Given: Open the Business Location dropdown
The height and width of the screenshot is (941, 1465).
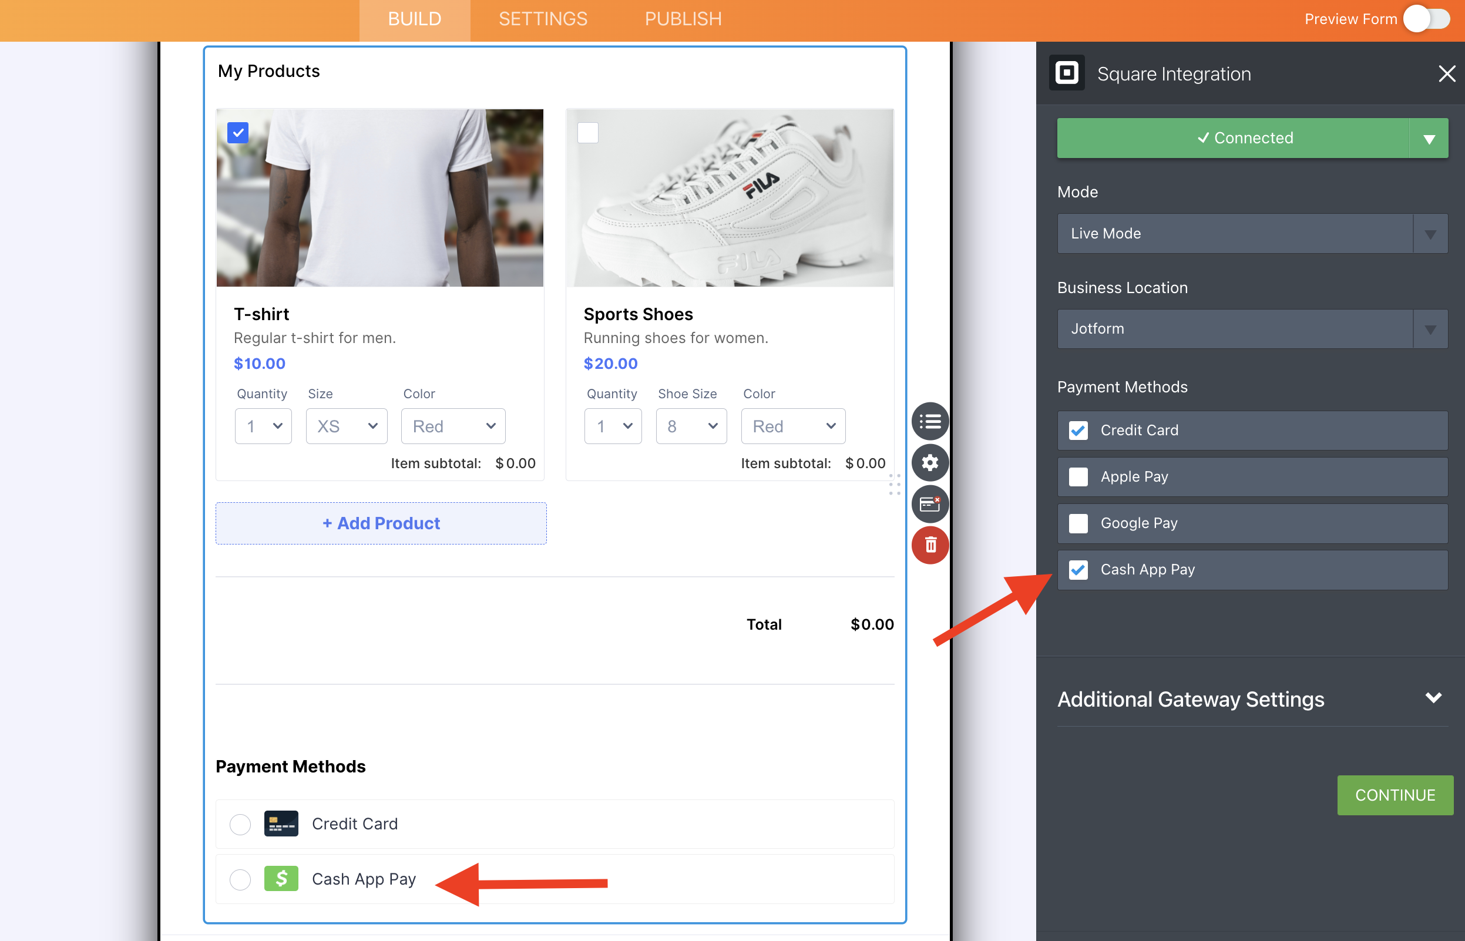Looking at the screenshot, I should tap(1252, 329).
